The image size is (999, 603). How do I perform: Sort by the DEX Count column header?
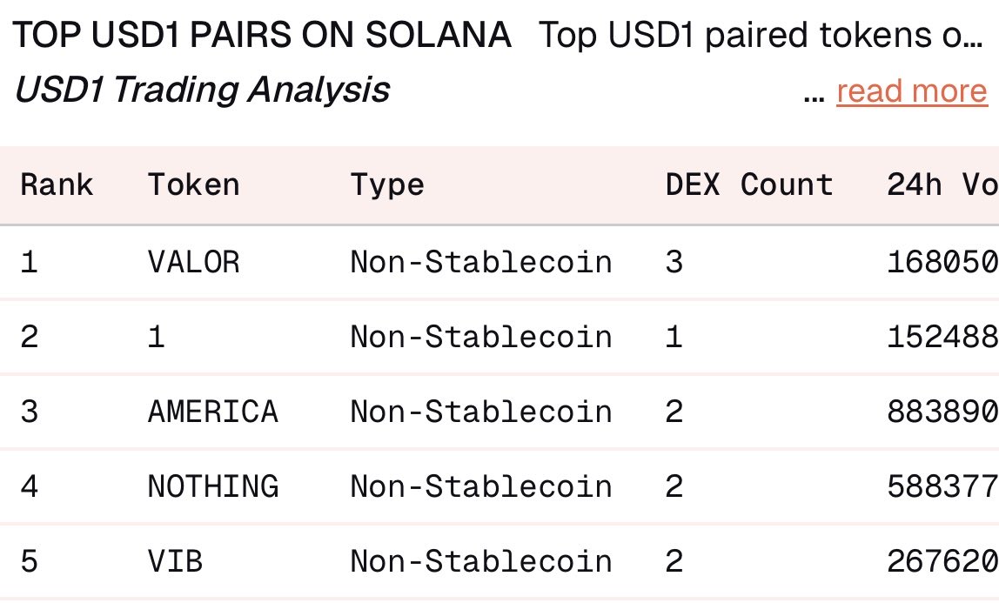tap(748, 184)
